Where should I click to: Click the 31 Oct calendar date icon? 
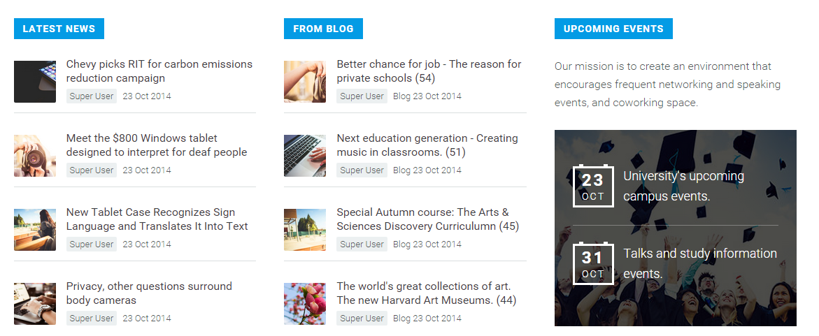[592, 263]
